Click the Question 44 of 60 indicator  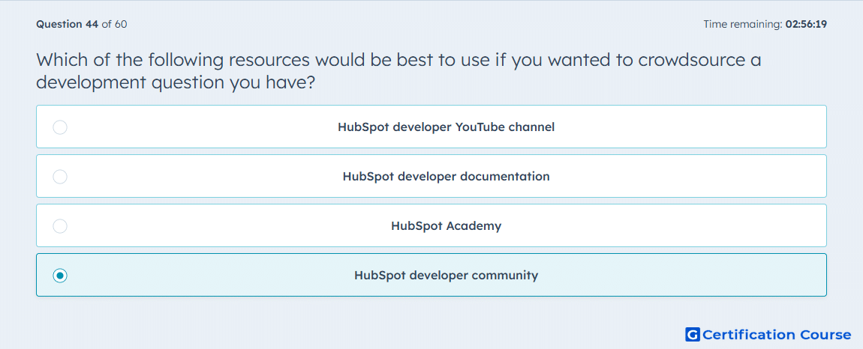tap(82, 24)
